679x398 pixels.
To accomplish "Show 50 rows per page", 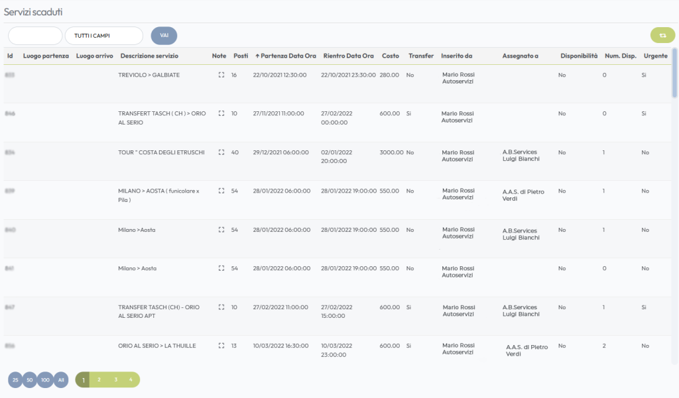I will 30,379.
